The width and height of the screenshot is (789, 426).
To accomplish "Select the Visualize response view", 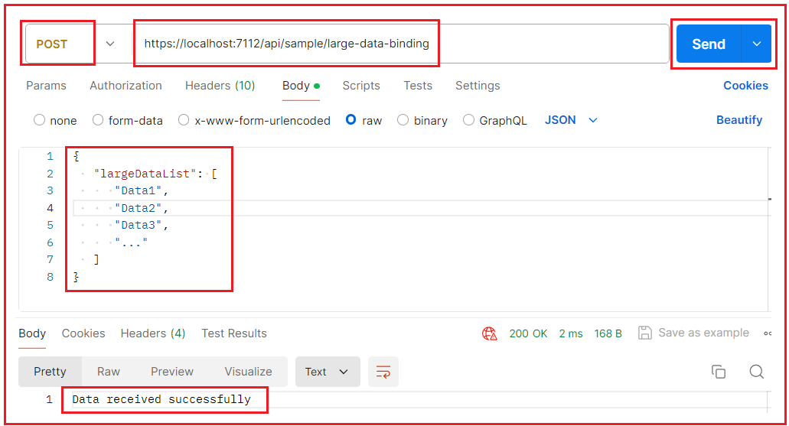I will pyautogui.click(x=248, y=372).
